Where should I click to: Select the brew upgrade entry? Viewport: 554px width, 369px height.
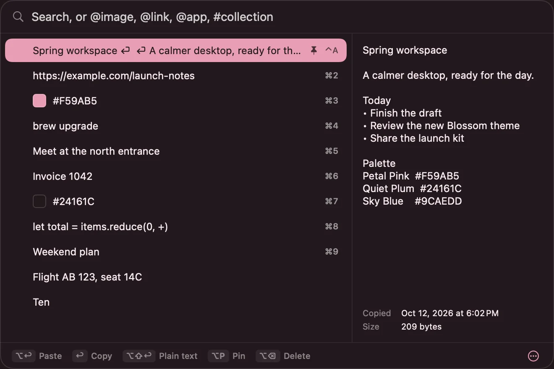pos(176,126)
